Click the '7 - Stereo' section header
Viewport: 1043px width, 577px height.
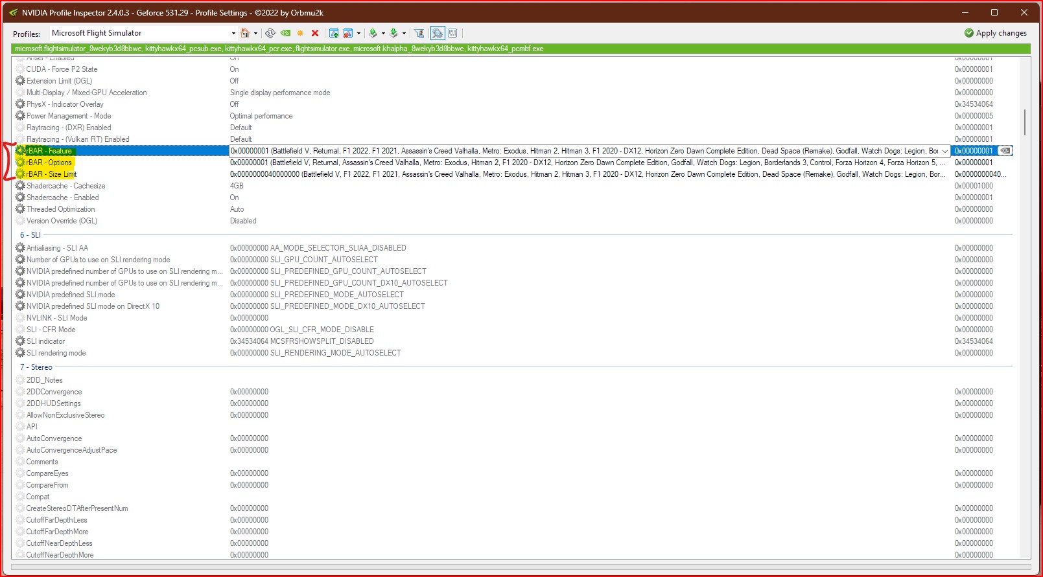[x=36, y=367]
